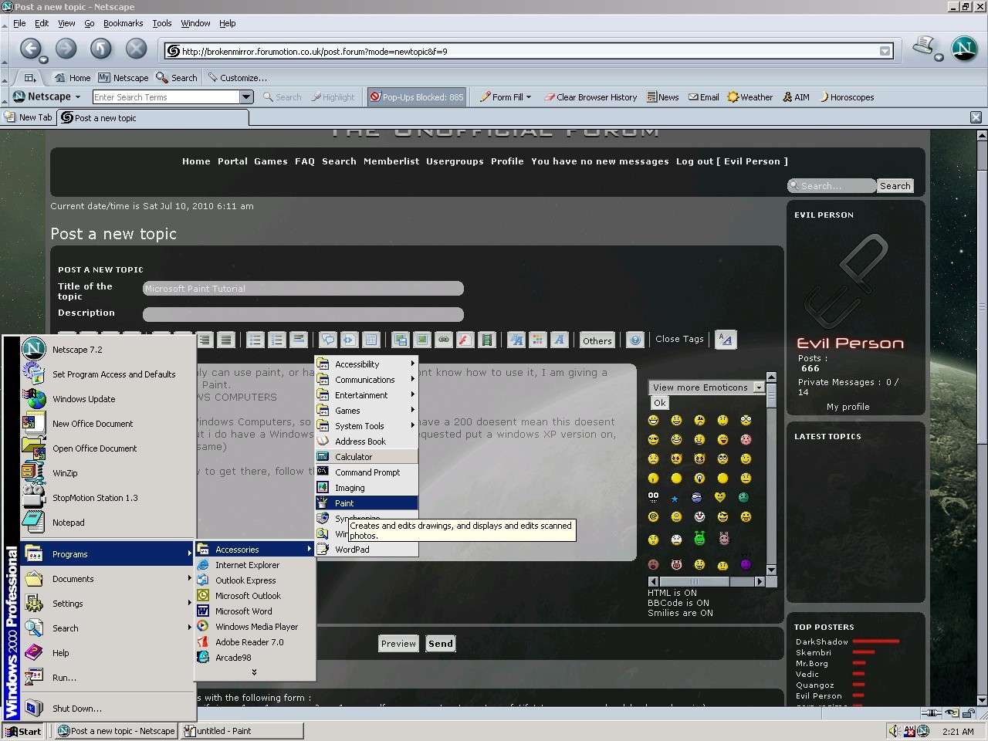This screenshot has width=988, height=741.
Task: Click the Description input field
Action: tap(303, 314)
